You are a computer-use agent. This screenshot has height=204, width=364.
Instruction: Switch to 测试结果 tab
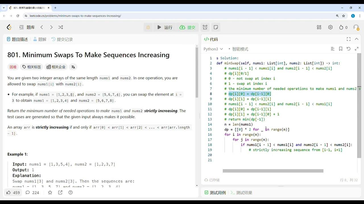241,193
